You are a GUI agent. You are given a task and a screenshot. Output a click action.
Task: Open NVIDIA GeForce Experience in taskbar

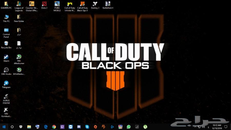click(x=137, y=127)
